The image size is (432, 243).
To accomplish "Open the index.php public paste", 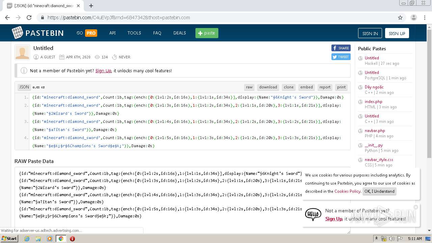I will 373,102.
